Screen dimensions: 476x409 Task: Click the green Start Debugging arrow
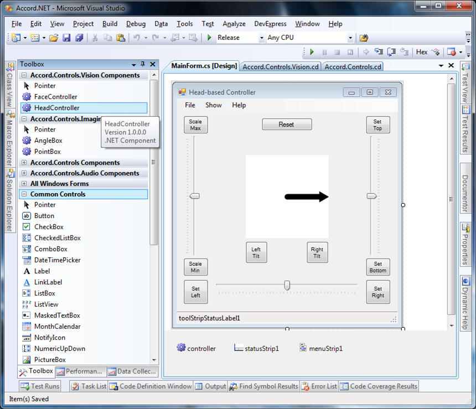pyautogui.click(x=209, y=38)
